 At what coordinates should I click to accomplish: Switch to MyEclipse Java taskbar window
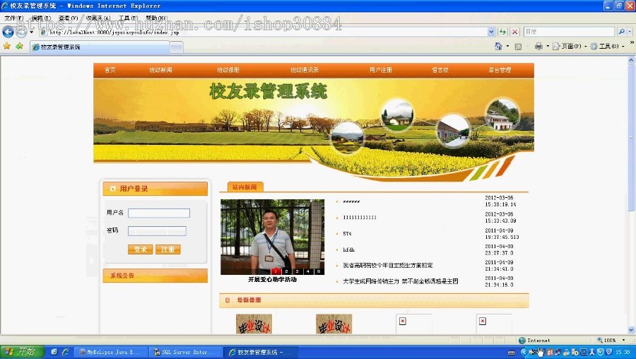[x=110, y=352]
